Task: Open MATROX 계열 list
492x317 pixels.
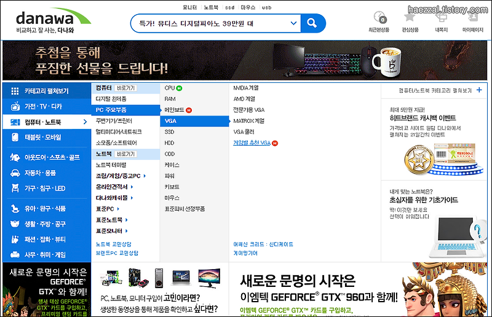Action: click(249, 121)
